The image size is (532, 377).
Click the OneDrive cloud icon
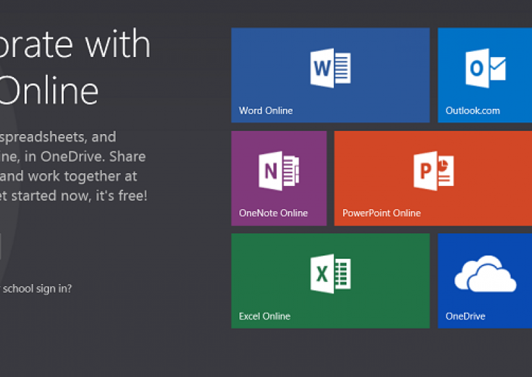tap(485, 273)
